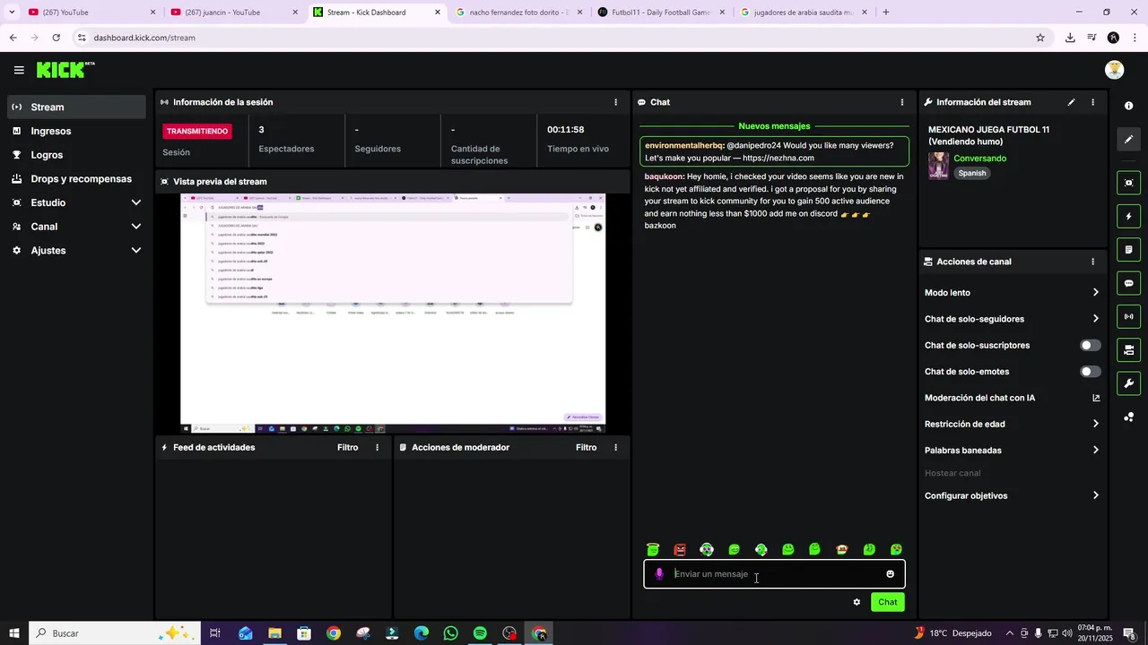Viewport: 1148px width, 645px height.
Task: Select Drops y recompensas in sidebar
Action: click(77, 178)
